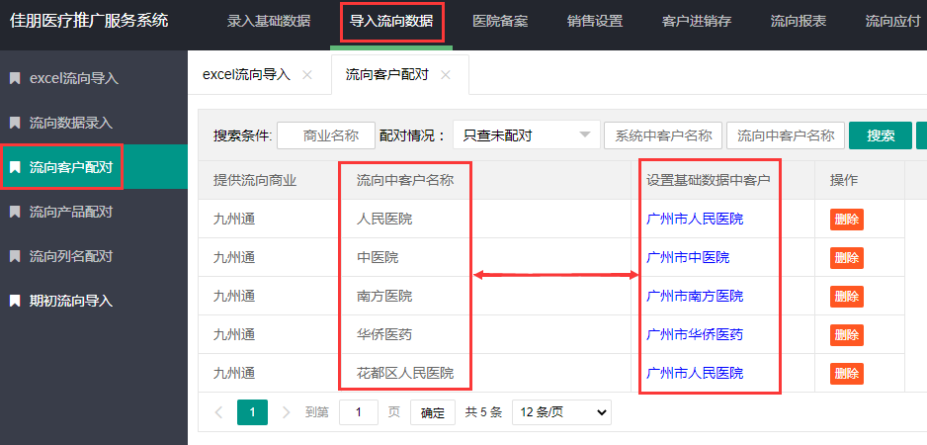Close the 流向客户配对 tab

point(446,75)
